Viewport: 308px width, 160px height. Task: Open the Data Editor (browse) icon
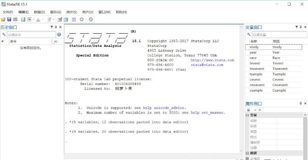[66, 19]
